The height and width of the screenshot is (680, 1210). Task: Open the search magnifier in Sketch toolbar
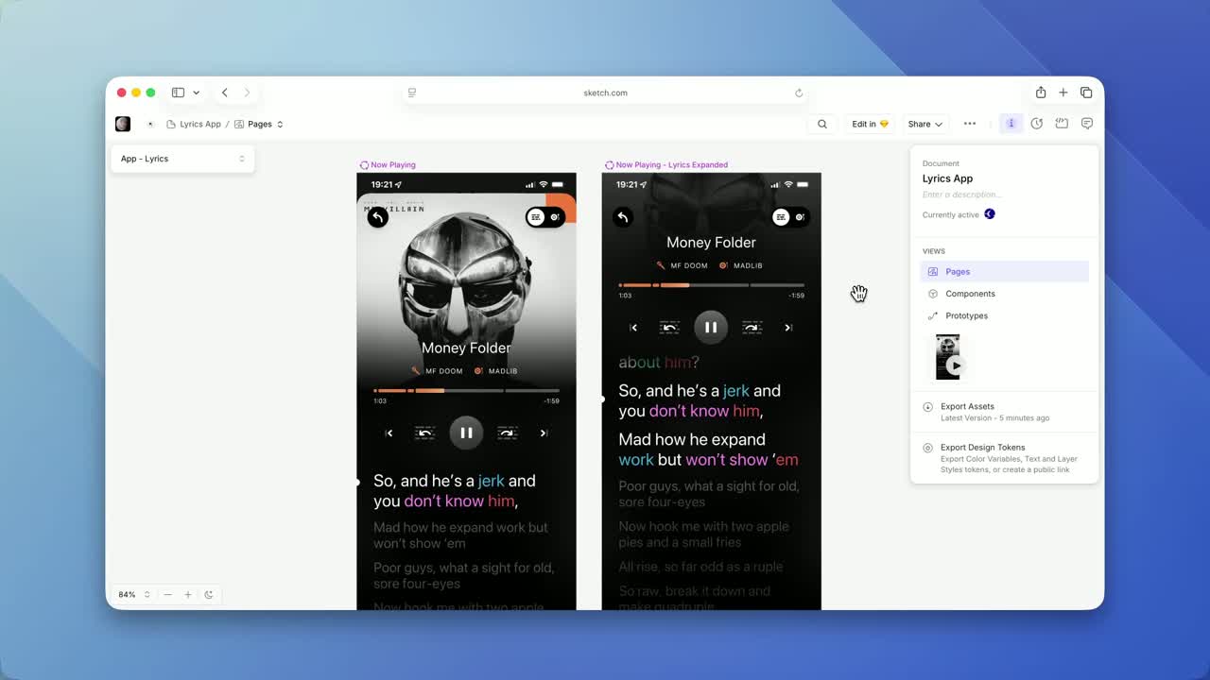point(822,124)
